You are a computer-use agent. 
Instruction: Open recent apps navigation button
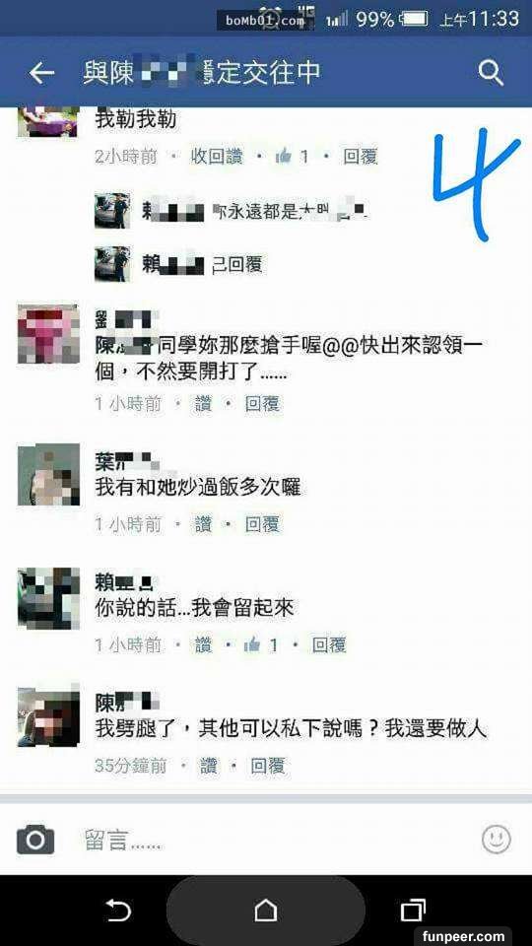pos(413,910)
